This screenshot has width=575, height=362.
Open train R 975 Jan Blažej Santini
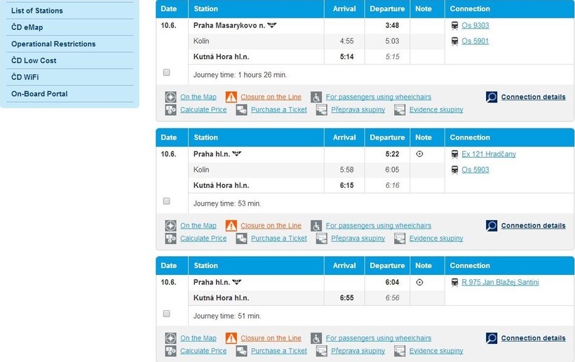(x=500, y=283)
